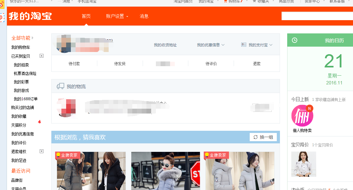Click the 换一组 refresh button
Image resolution: width=353 pixels, height=190 pixels.
click(263, 137)
